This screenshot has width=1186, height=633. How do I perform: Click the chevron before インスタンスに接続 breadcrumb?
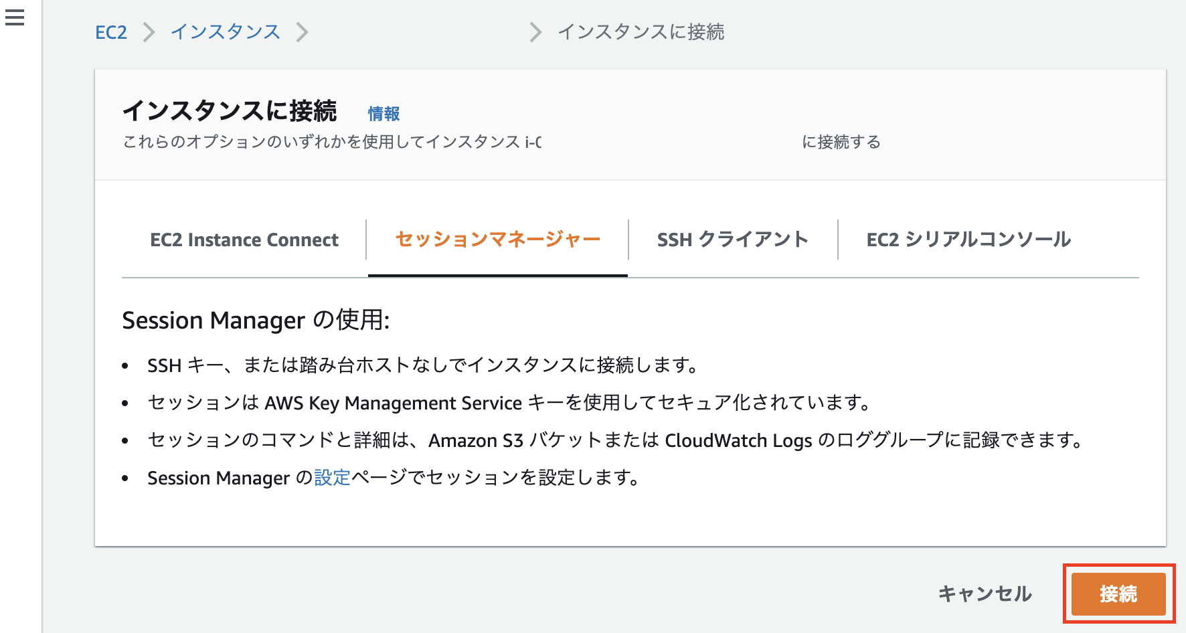[533, 32]
